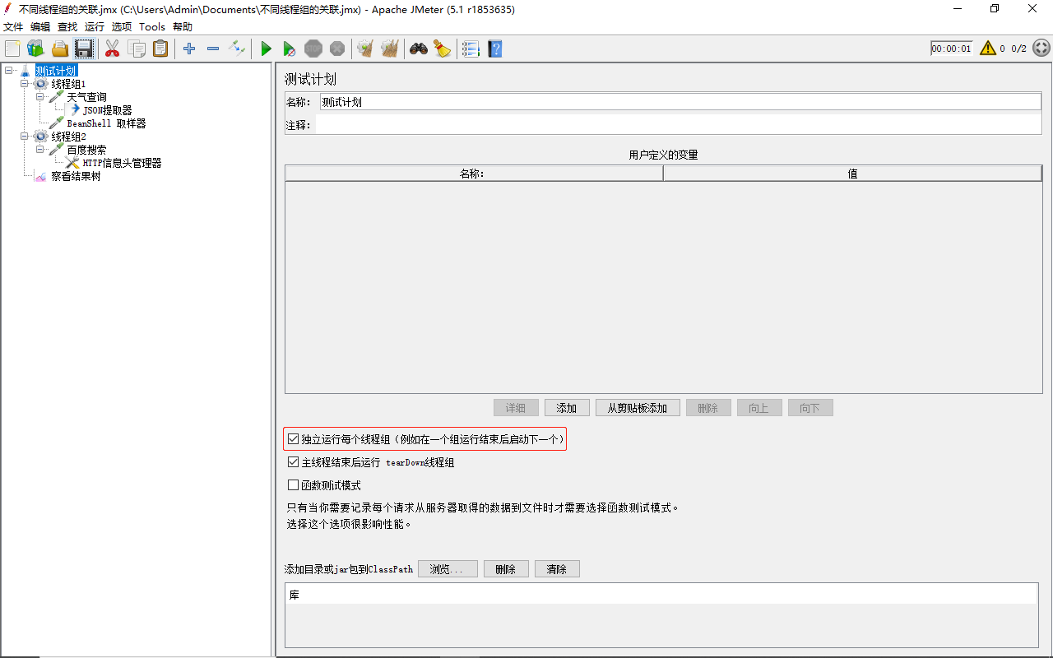Click the Toggle enable/disable icon
Screen dimensions: 1053x658
pyautogui.click(x=237, y=49)
